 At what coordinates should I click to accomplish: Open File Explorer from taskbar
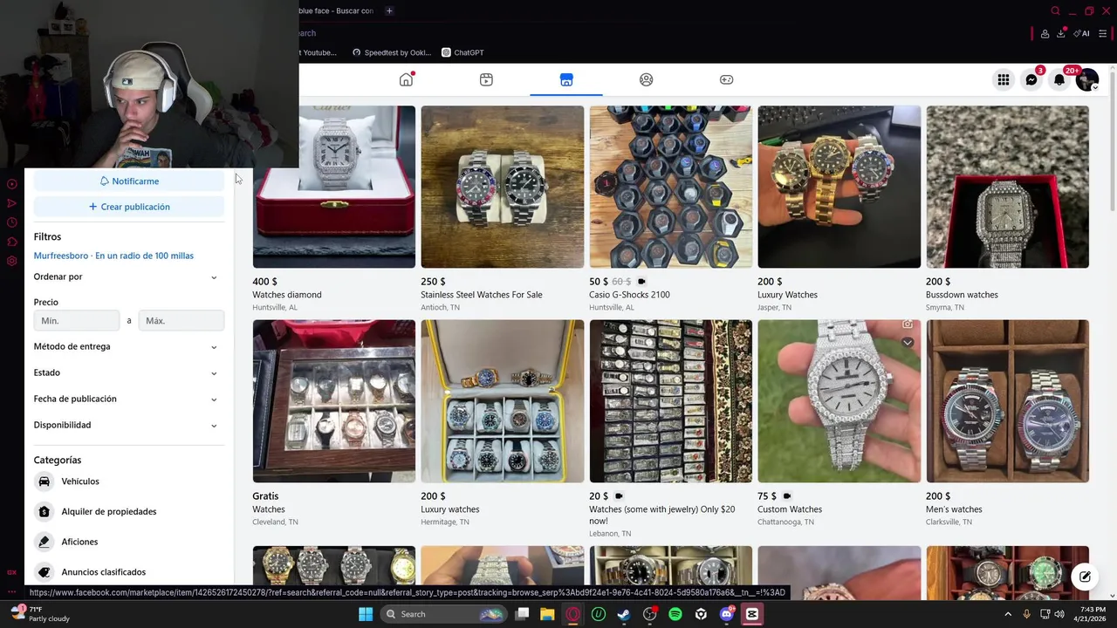click(x=547, y=614)
